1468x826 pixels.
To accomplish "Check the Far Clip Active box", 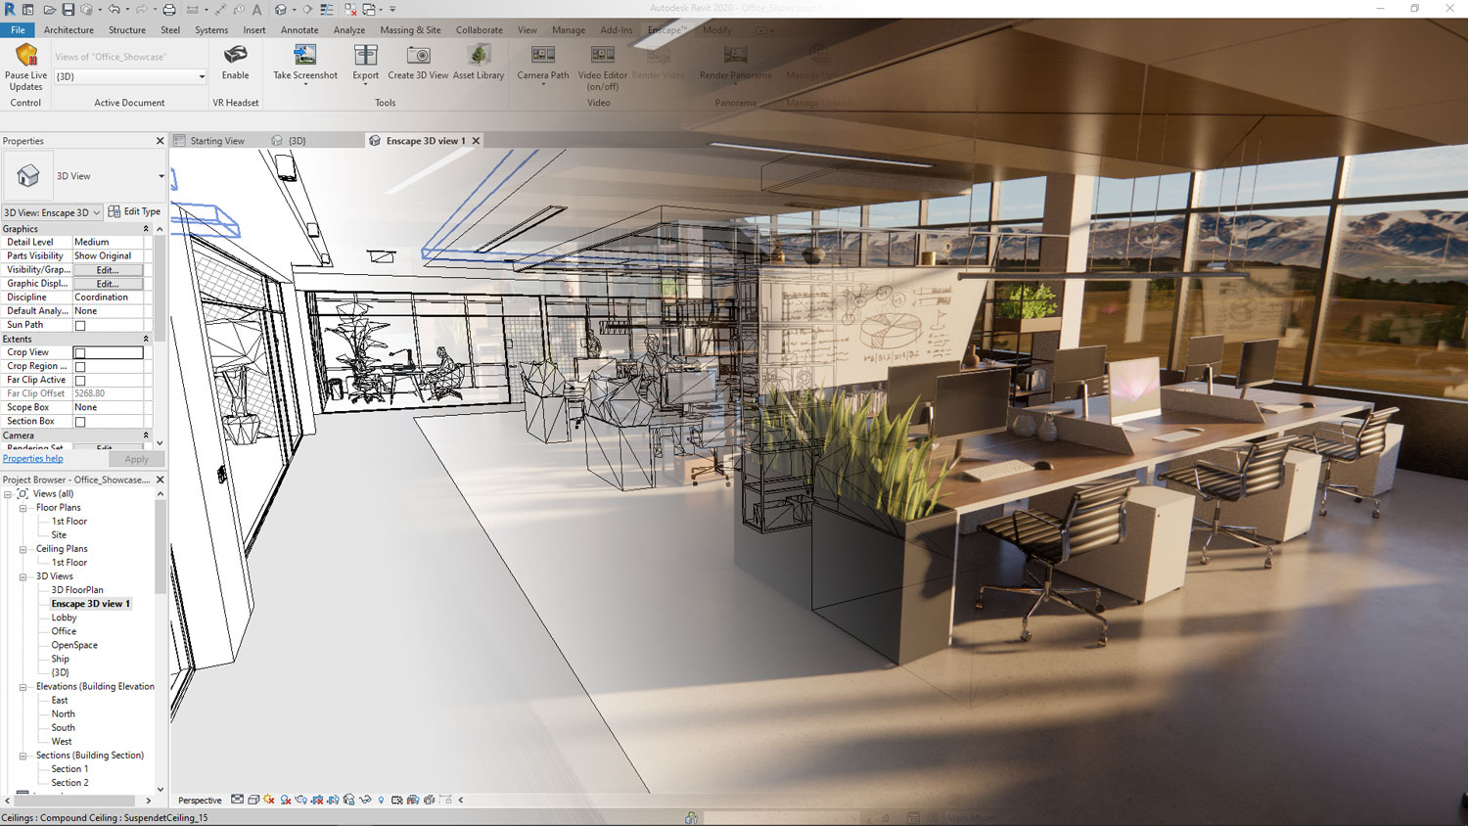I will pyautogui.click(x=80, y=379).
